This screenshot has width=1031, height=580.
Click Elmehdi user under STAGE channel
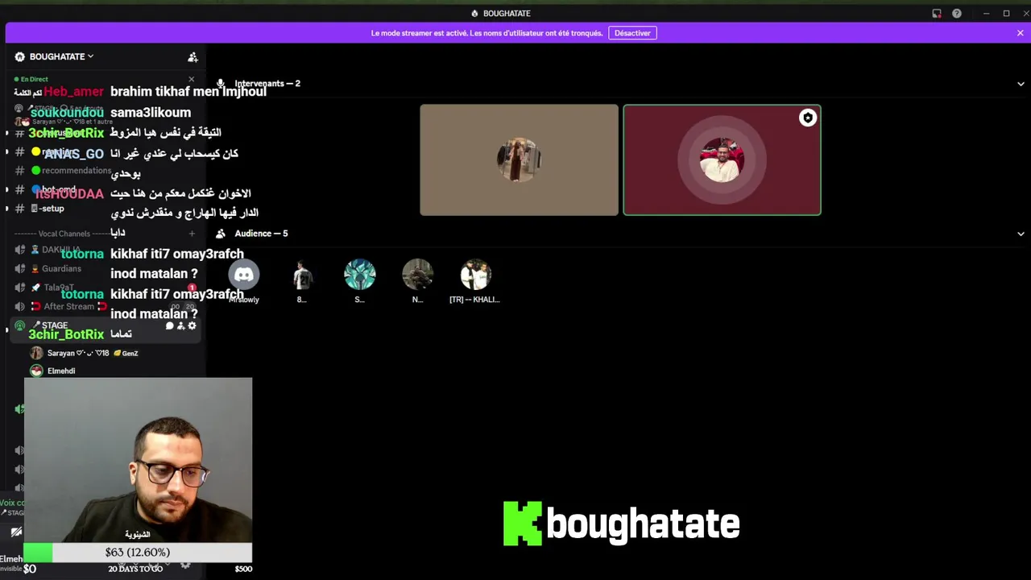[x=53, y=371]
